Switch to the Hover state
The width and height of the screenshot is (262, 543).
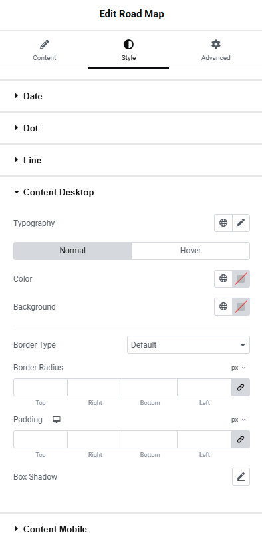190,251
